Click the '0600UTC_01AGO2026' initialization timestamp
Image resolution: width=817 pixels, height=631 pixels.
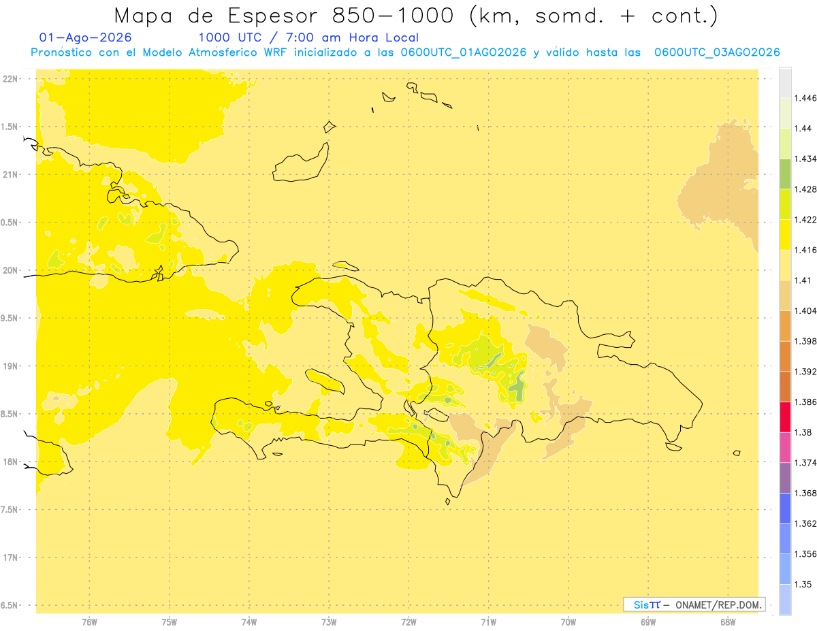(464, 52)
